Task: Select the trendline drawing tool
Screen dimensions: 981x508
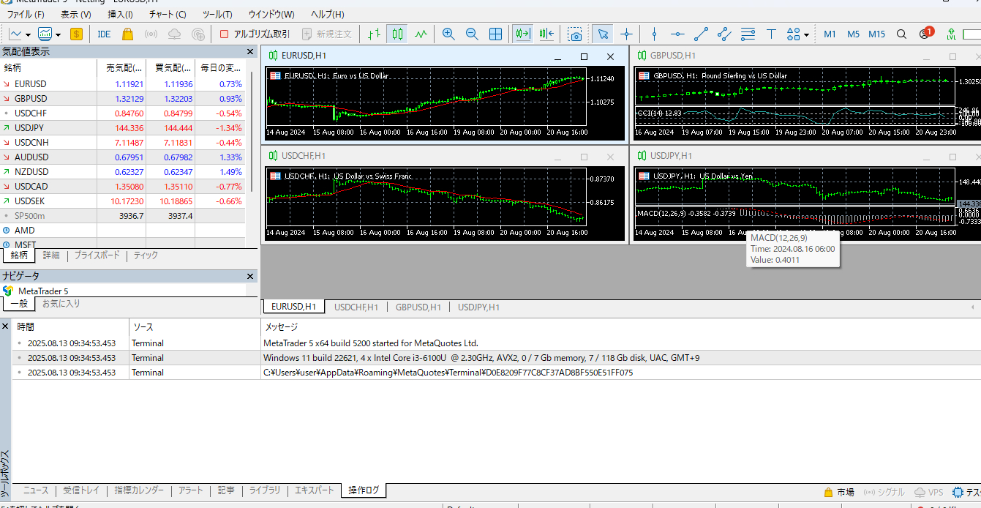Action: (x=701, y=34)
